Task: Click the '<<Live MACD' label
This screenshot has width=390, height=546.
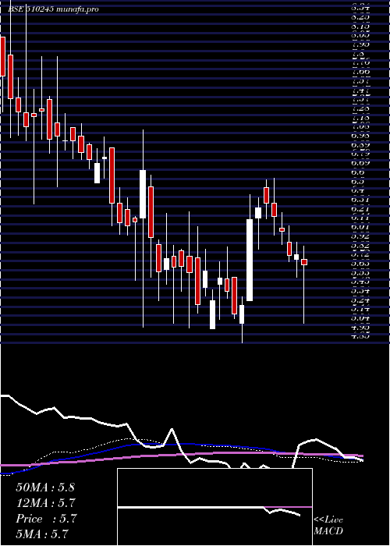Action: click(x=328, y=525)
